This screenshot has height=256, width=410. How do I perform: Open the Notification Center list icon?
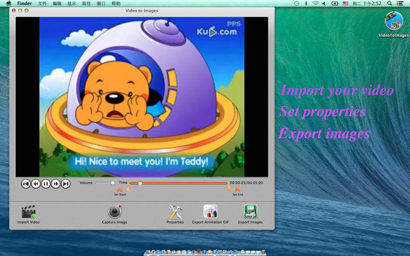400,4
